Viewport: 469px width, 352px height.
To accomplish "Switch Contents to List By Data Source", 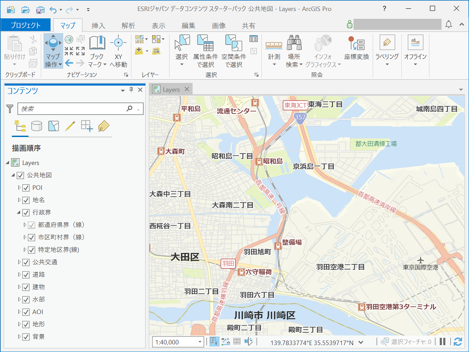I will tap(37, 126).
